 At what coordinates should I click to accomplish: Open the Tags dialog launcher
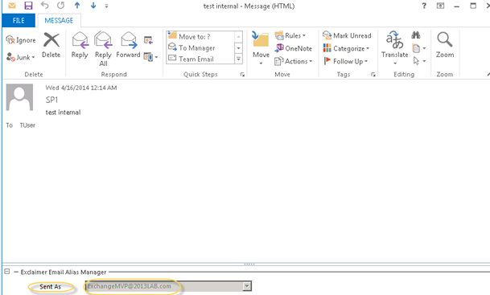pyautogui.click(x=373, y=75)
